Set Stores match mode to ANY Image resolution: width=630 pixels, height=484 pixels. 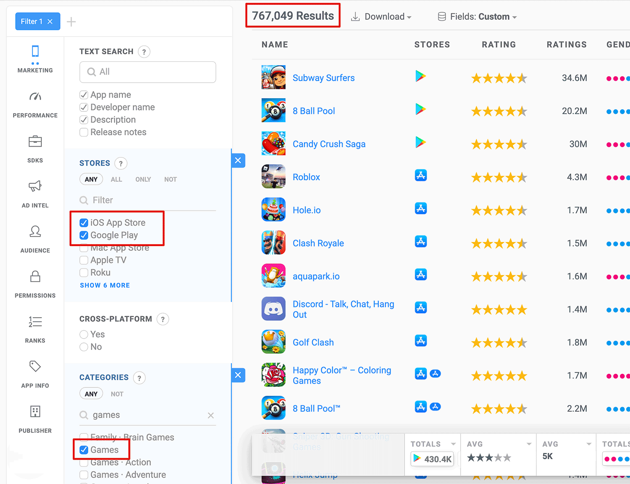91,179
